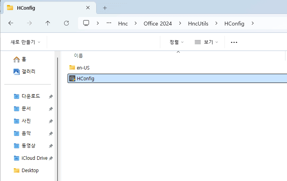Sort by the 이름 column header
Screen dimensions: 287x181
[x=78, y=56]
